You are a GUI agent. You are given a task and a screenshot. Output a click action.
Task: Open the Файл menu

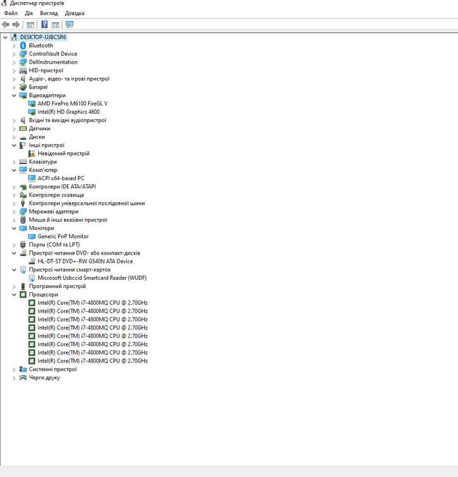tap(11, 14)
